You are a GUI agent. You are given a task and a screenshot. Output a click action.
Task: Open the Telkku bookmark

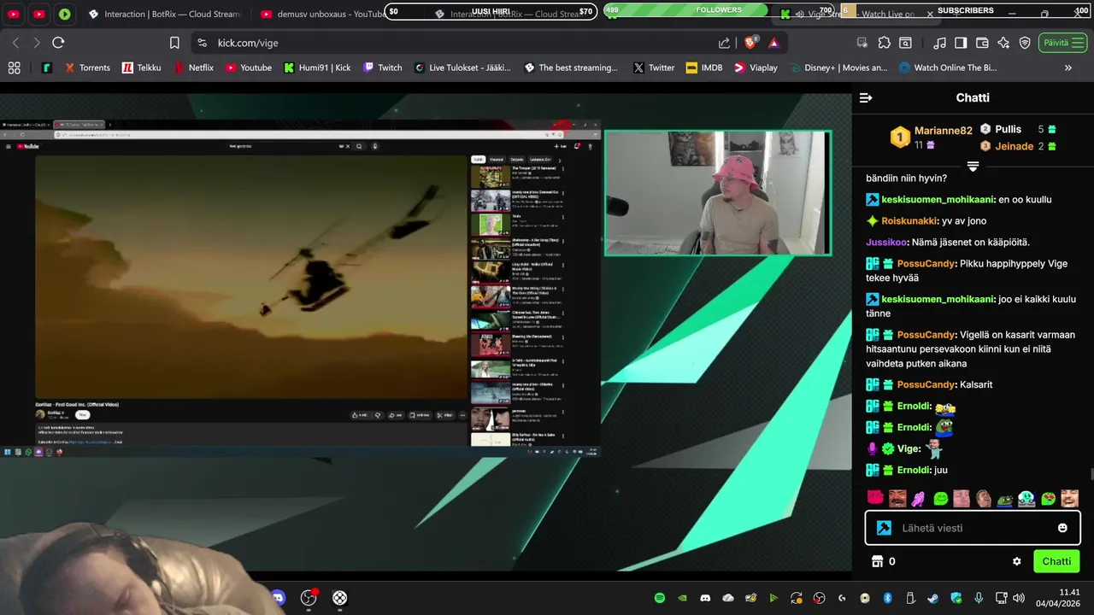click(x=141, y=67)
